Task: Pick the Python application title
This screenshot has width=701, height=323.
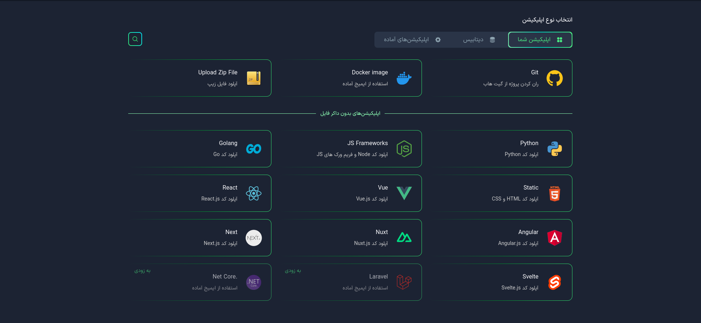Action: point(529,143)
